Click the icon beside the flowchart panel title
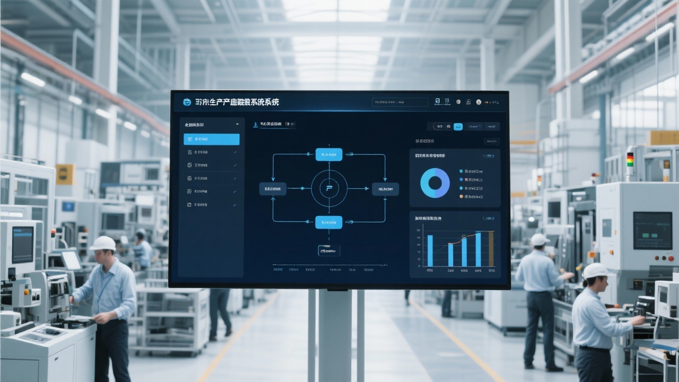Viewport: 679px width, 382px height. 256,124
